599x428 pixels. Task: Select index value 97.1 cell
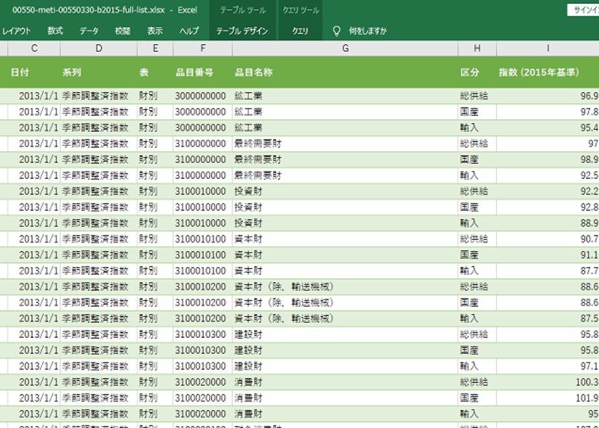pyautogui.click(x=548, y=366)
